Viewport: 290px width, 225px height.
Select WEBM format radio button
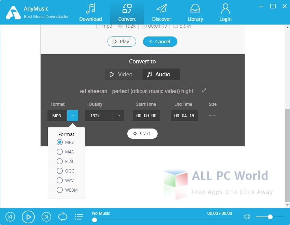pyautogui.click(x=60, y=190)
